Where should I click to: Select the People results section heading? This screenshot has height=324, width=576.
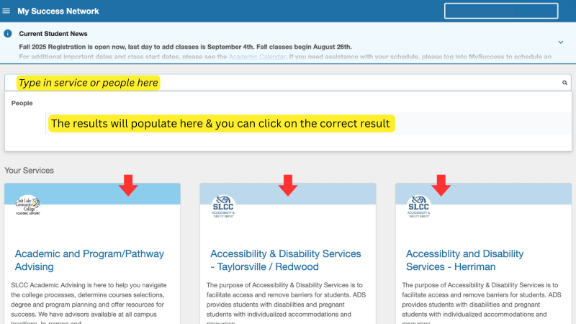tap(22, 103)
